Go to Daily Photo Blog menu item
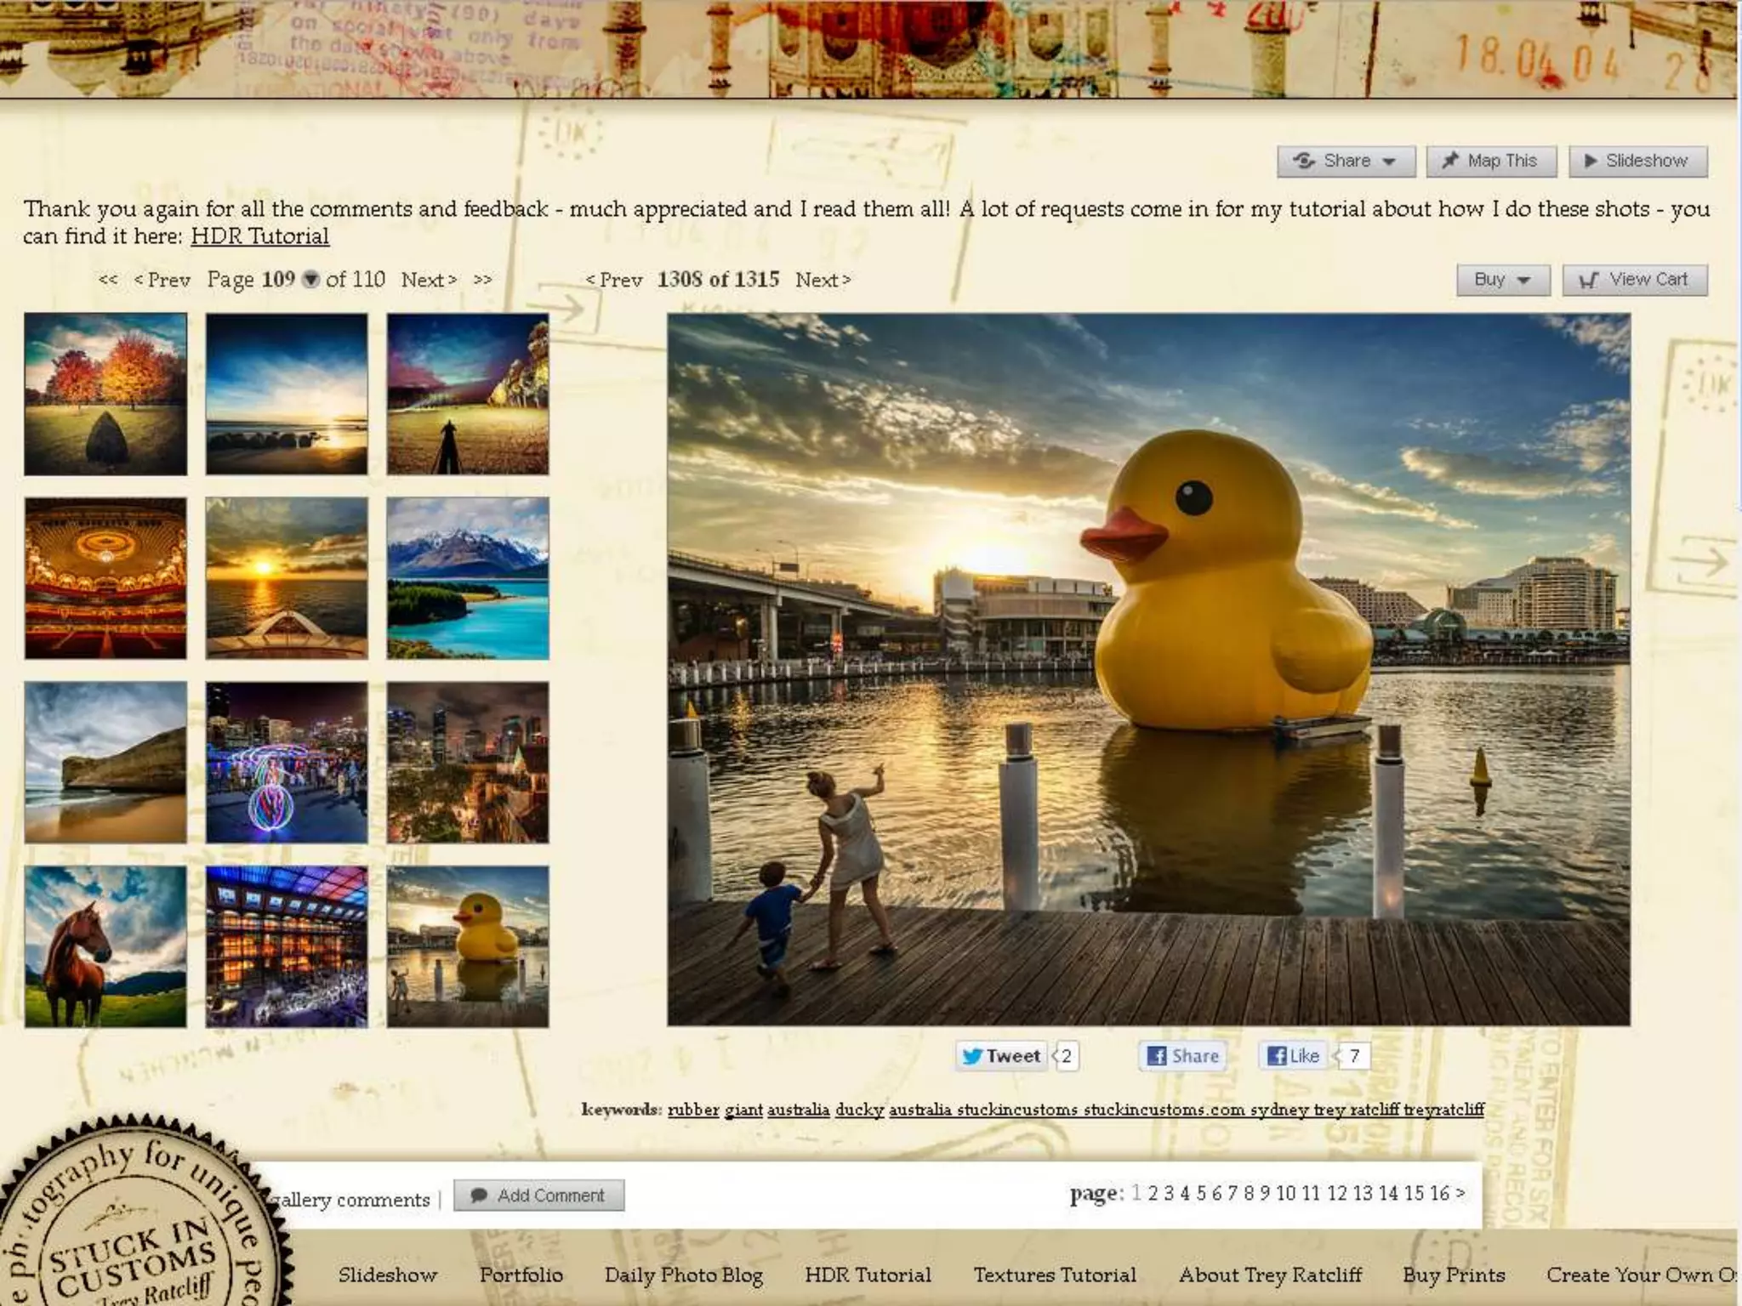 (683, 1275)
